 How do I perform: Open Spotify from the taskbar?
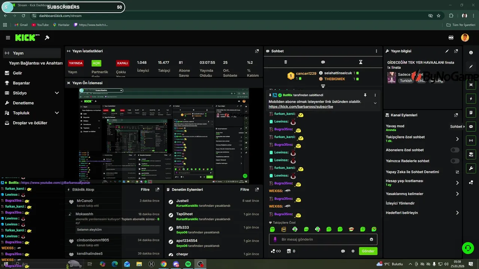pos(188,264)
